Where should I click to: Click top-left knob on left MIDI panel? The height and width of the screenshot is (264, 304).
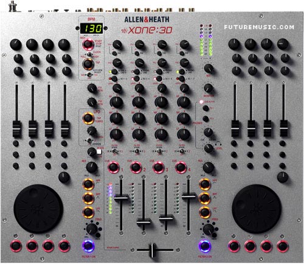click(x=16, y=44)
